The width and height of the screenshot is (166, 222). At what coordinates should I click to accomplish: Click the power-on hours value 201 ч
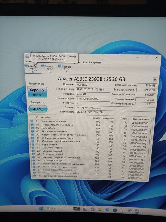(145, 104)
